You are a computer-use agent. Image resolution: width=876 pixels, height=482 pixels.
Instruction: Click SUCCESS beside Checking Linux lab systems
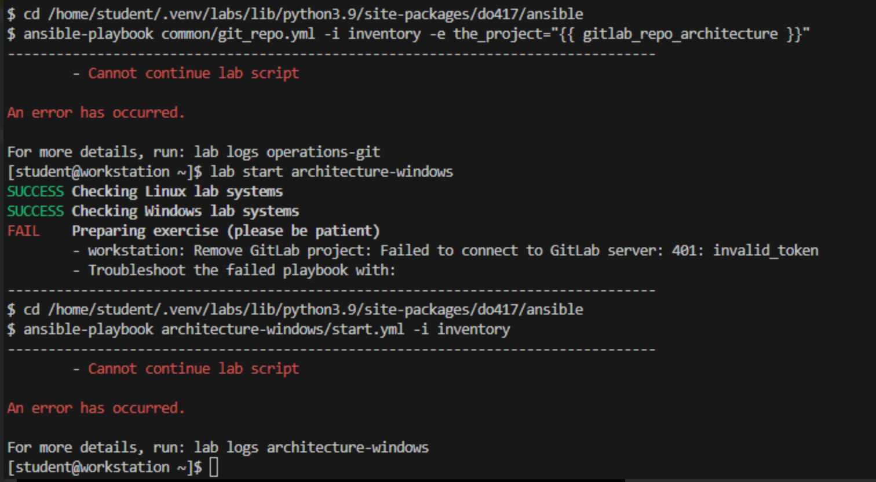(35, 191)
